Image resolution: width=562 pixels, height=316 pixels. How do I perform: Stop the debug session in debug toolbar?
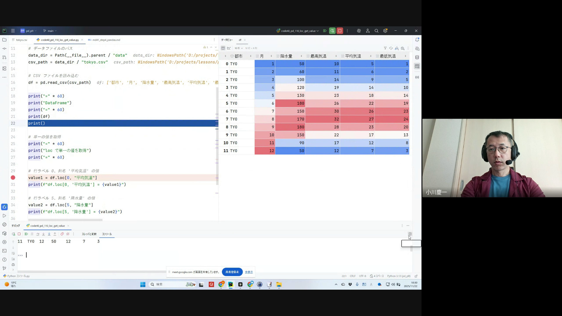(x=19, y=234)
